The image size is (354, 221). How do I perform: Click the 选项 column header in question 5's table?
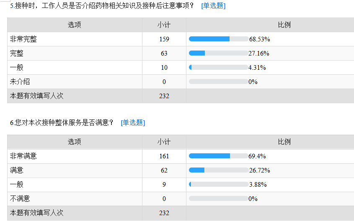[x=75, y=25]
